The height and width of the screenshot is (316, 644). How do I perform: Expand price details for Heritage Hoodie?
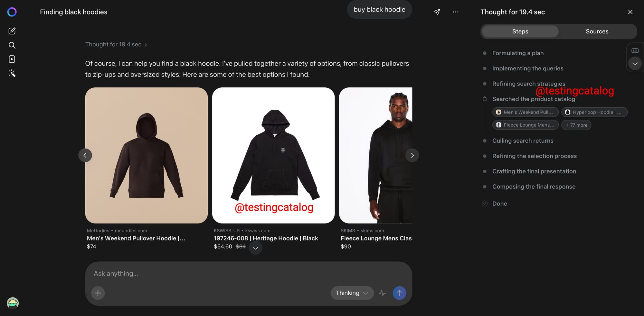tap(255, 248)
